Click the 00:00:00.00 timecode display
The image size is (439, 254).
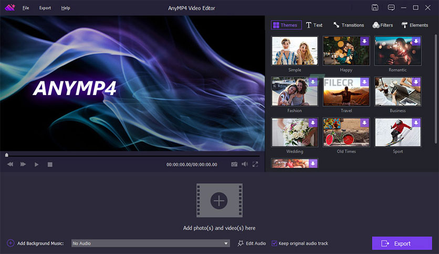click(192, 164)
